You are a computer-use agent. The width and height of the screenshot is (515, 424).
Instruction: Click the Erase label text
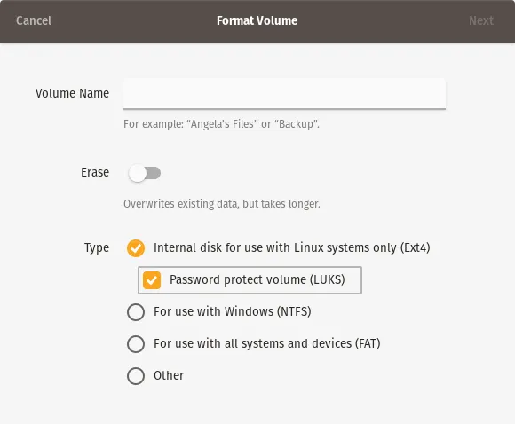pos(95,172)
